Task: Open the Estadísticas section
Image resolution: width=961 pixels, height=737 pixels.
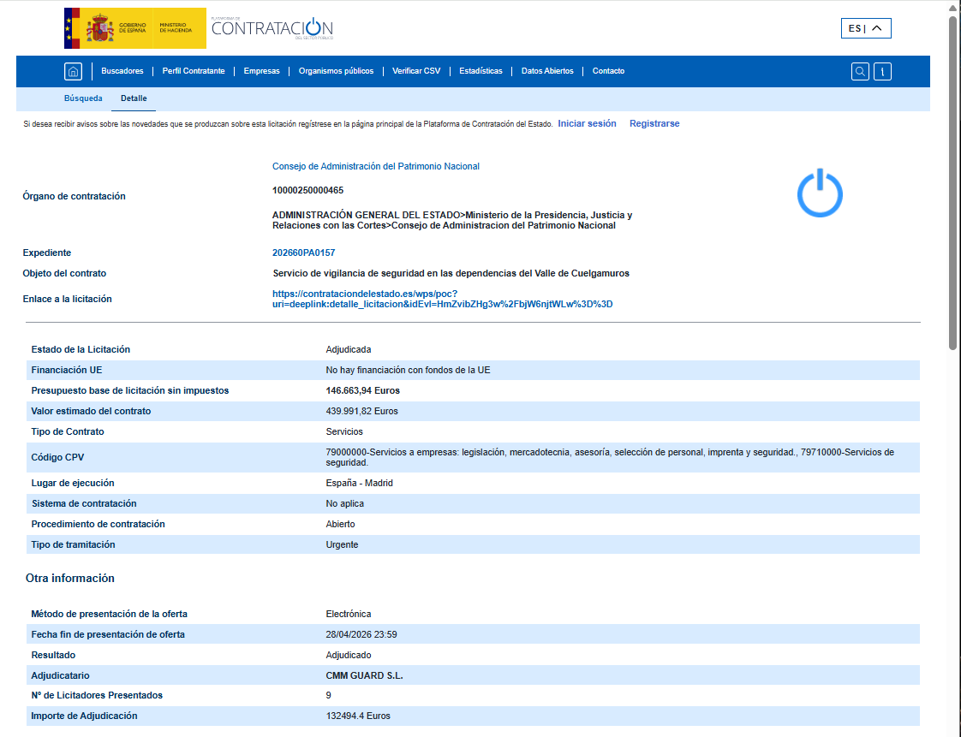Action: coord(480,71)
